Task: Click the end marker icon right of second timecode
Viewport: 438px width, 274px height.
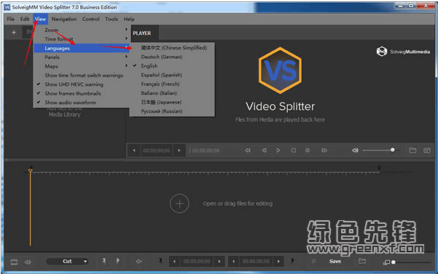Action: [x=292, y=261]
